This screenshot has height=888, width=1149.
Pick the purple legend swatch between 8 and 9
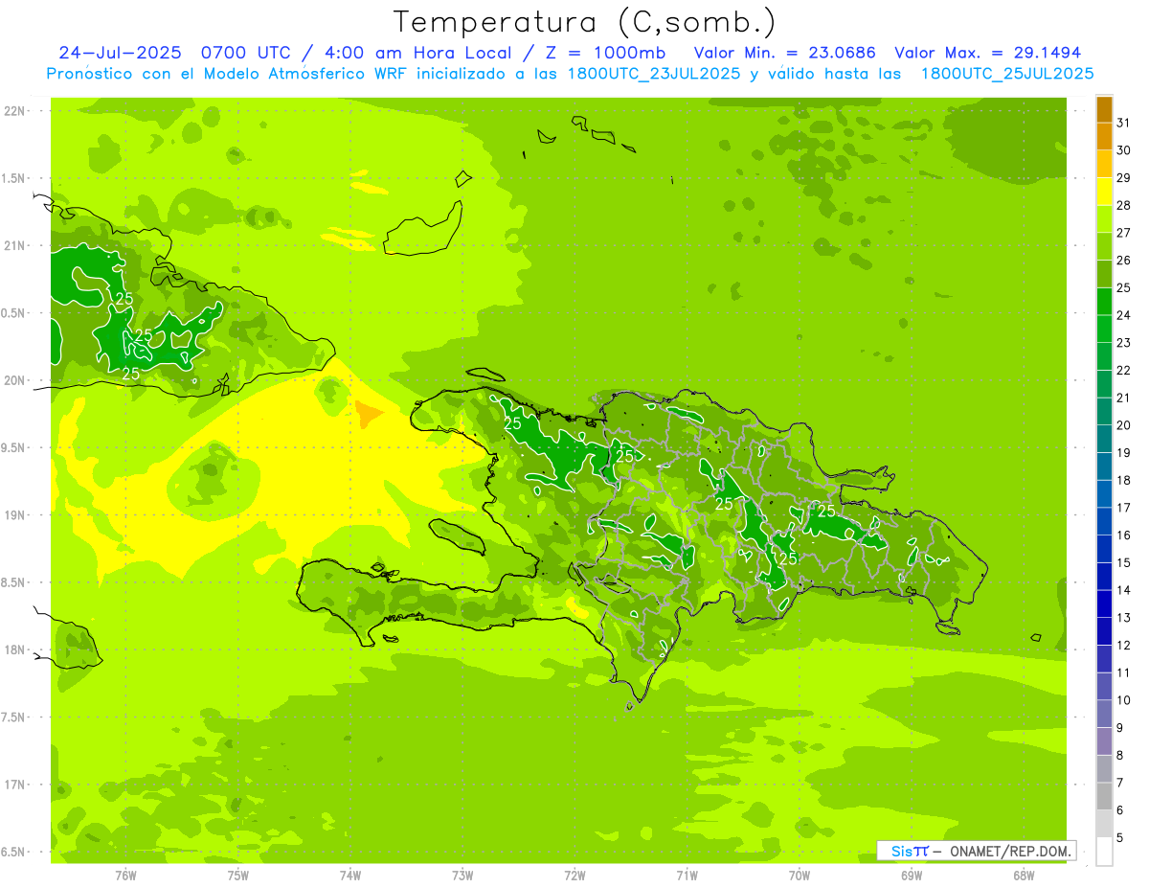[1104, 741]
